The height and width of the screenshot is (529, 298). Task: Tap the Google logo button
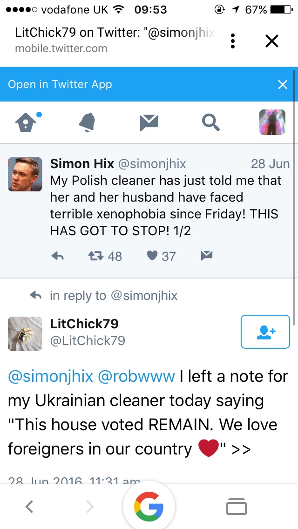click(149, 507)
